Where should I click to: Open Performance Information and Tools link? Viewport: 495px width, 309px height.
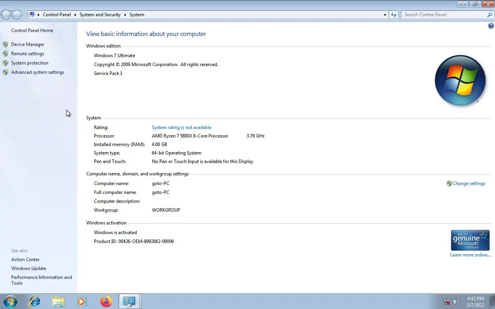click(42, 280)
